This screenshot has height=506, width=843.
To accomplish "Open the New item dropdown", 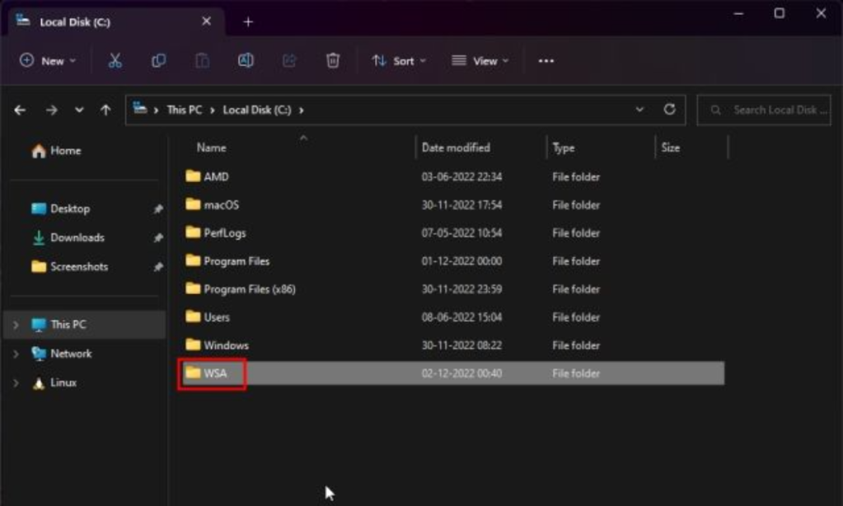I will [x=48, y=61].
